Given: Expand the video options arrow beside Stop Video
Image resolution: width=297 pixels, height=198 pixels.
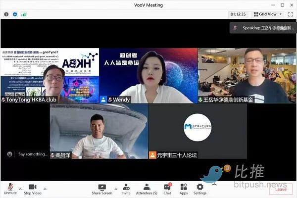Looking at the screenshot, I should pyautogui.click(x=45, y=189).
